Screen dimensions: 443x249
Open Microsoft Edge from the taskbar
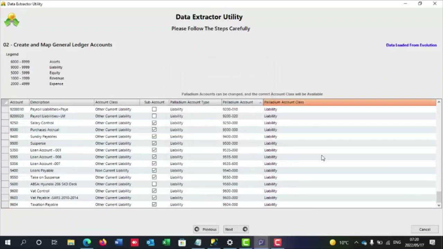click(87, 242)
